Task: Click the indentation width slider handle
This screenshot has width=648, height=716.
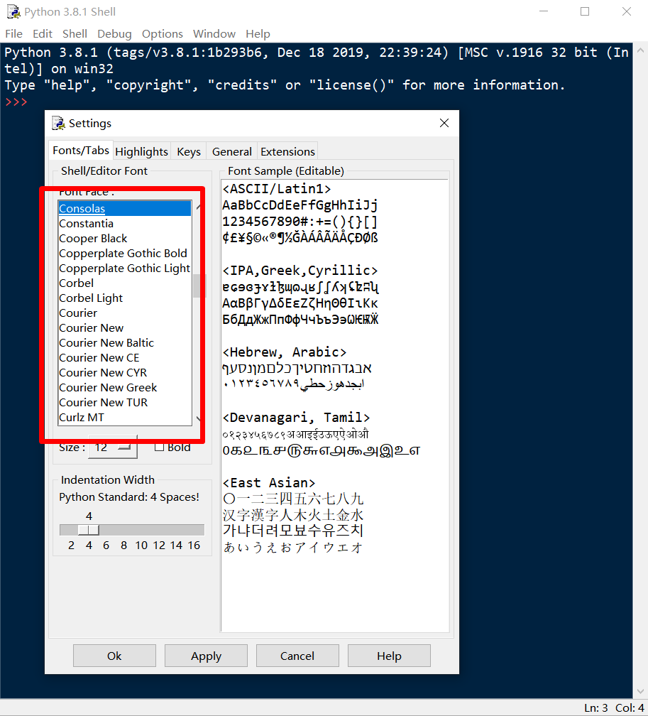Action: tap(89, 530)
